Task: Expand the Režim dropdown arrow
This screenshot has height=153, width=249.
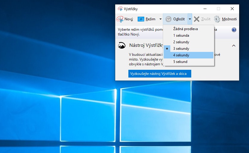Action: pyautogui.click(x=160, y=19)
